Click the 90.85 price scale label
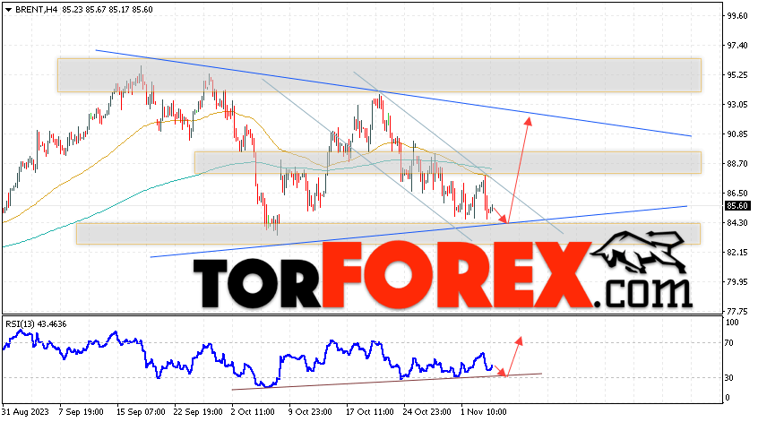Screen dimensions: 758x422 (737, 133)
